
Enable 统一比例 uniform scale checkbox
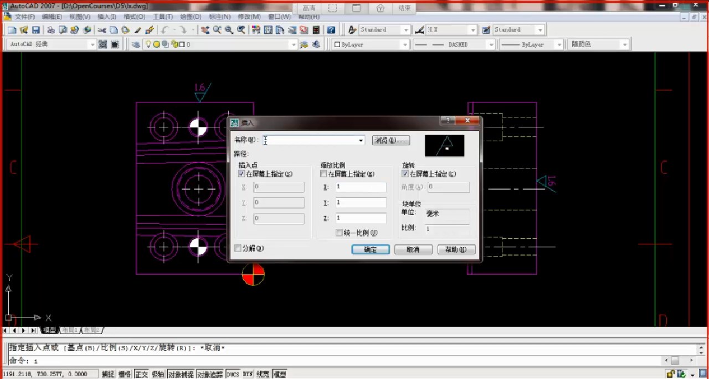pos(339,233)
